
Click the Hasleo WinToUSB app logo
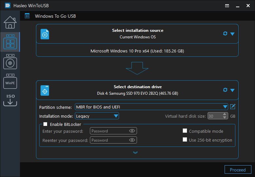pyautogui.click(x=8, y=6)
